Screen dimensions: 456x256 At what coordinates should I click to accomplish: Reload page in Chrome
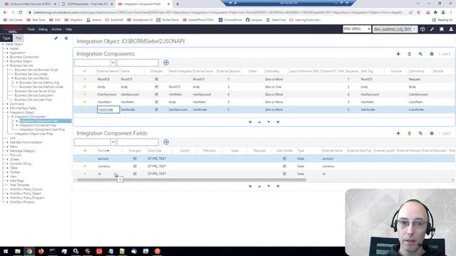[x=21, y=13]
